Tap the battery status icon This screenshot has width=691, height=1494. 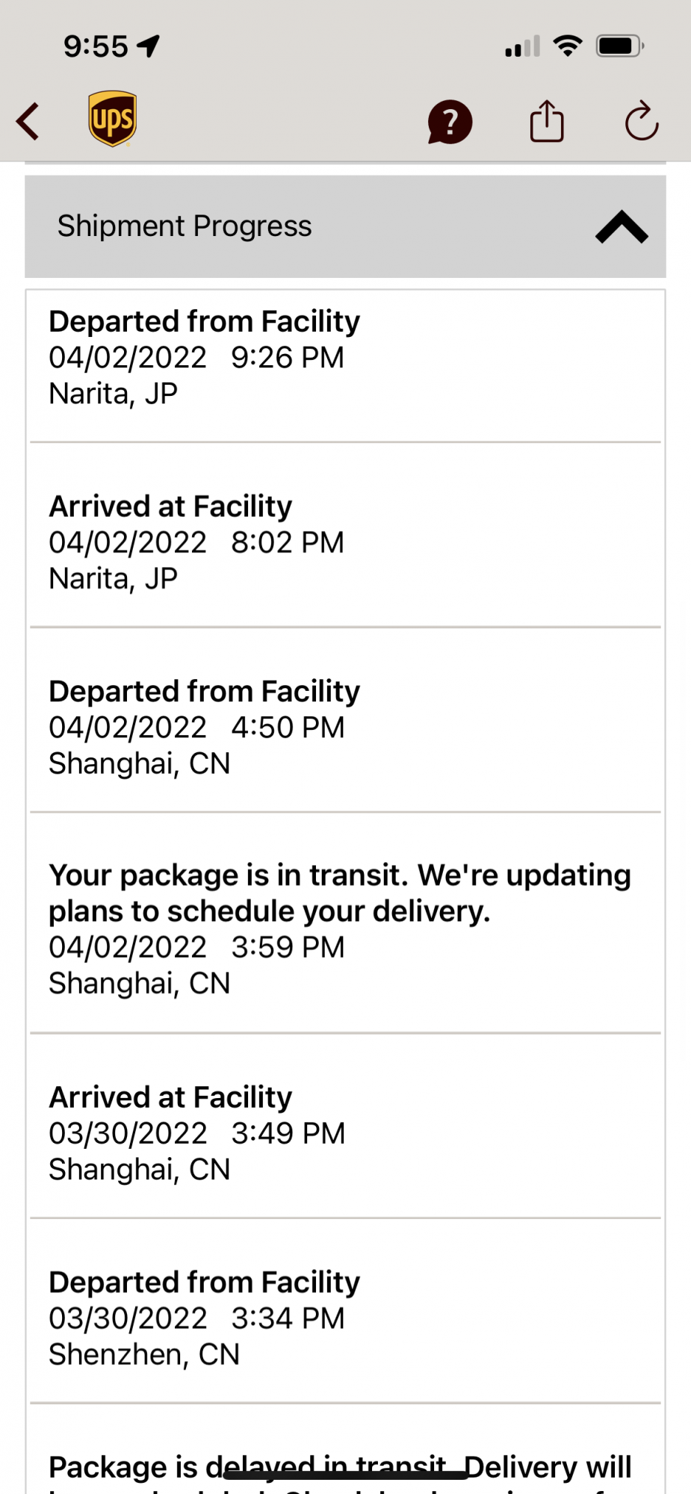click(619, 46)
